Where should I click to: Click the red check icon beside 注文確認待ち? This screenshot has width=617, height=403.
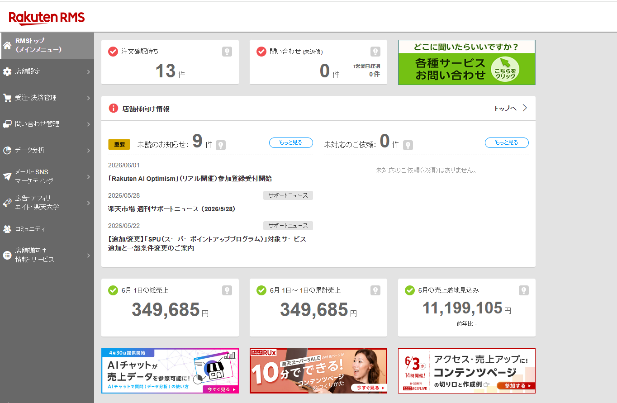pyautogui.click(x=113, y=52)
